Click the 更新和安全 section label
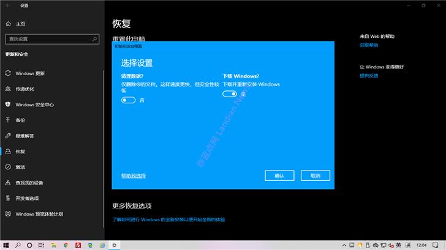Screen dimensions: 446x250 pos(17,54)
